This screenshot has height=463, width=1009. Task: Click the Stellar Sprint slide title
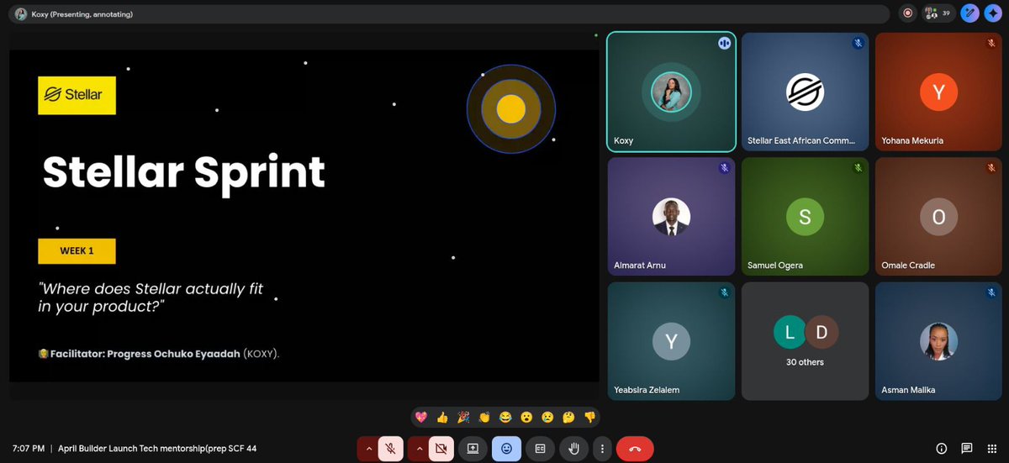pyautogui.click(x=183, y=172)
